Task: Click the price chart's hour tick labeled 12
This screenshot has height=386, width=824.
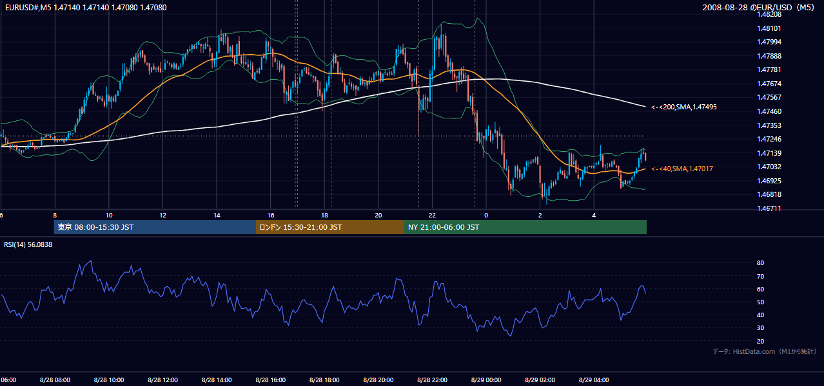Action: tap(162, 215)
